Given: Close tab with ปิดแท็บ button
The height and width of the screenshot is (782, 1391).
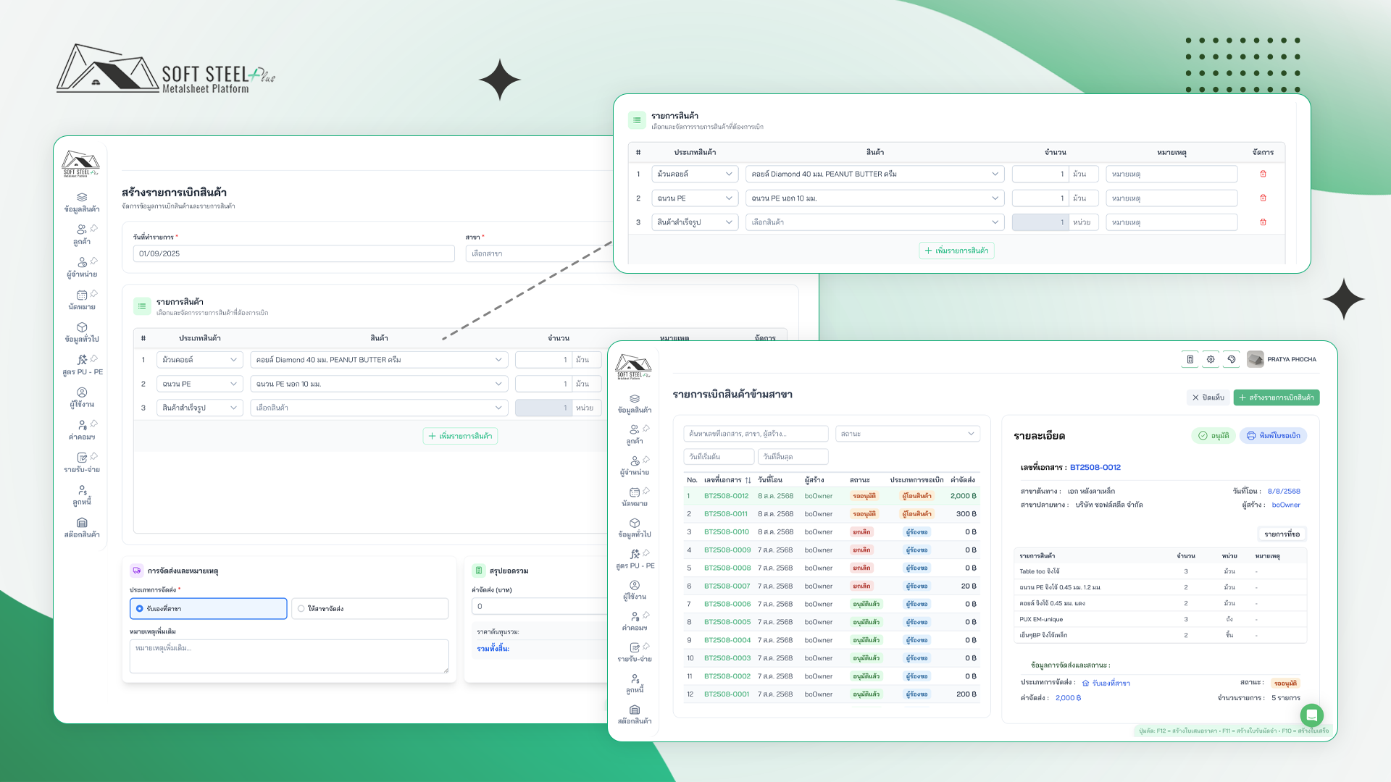Looking at the screenshot, I should [1208, 398].
